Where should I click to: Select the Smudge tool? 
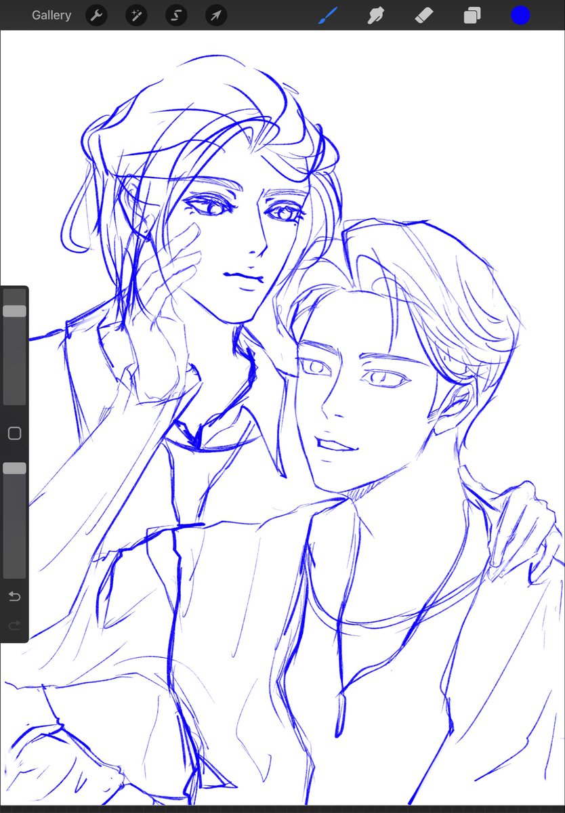tap(375, 15)
